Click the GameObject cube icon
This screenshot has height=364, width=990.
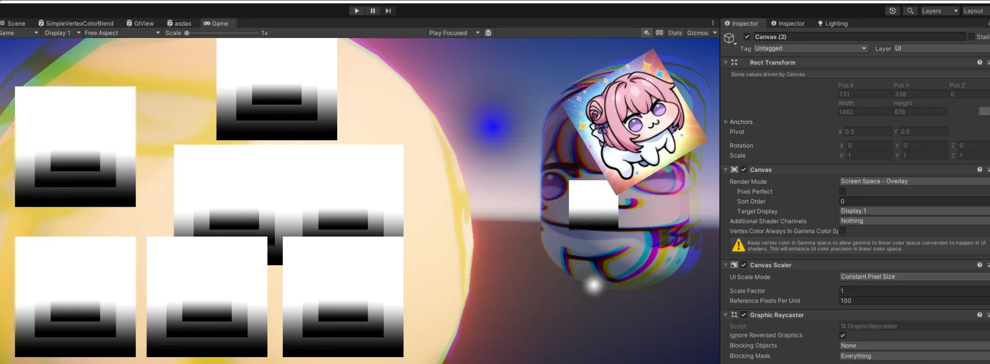(729, 38)
